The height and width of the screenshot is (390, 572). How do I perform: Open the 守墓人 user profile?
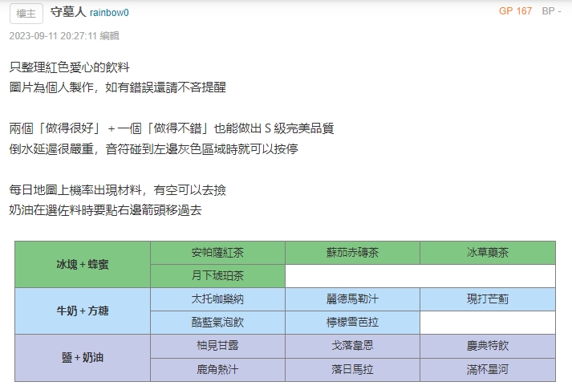(67, 13)
